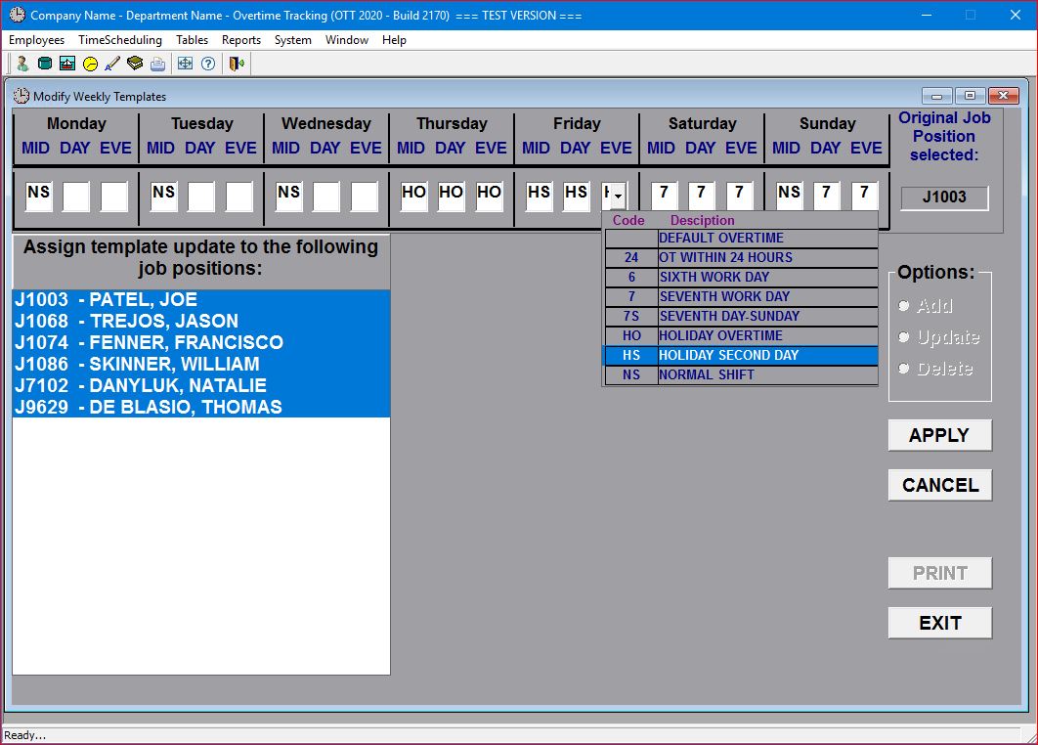Click the APPLY button

pyautogui.click(x=939, y=435)
